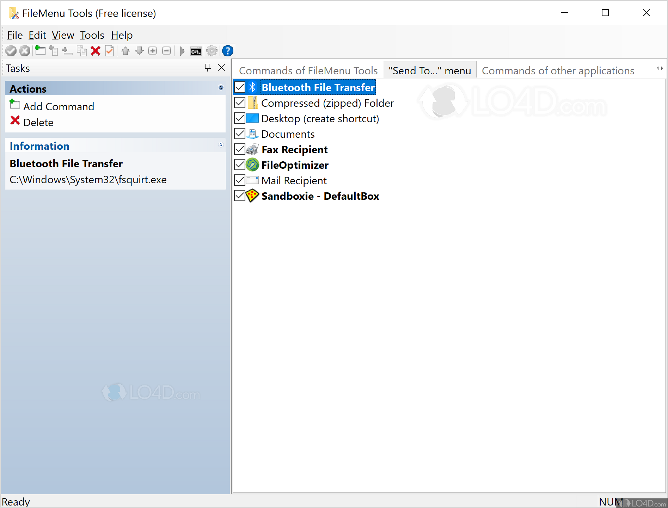
Task: Collapse the Information panel section
Action: [221, 145]
